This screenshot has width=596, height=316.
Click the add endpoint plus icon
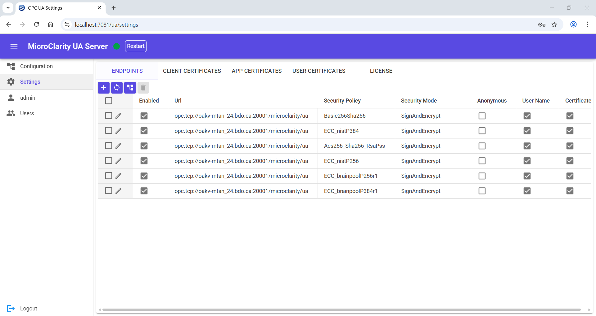103,88
